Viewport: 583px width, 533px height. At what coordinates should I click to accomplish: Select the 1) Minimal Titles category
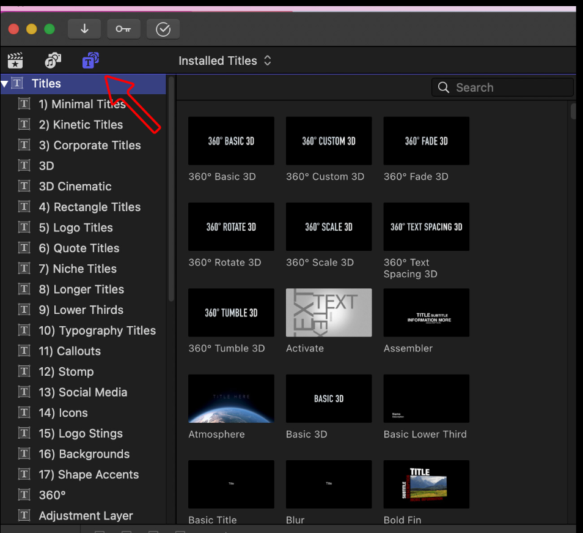click(83, 104)
